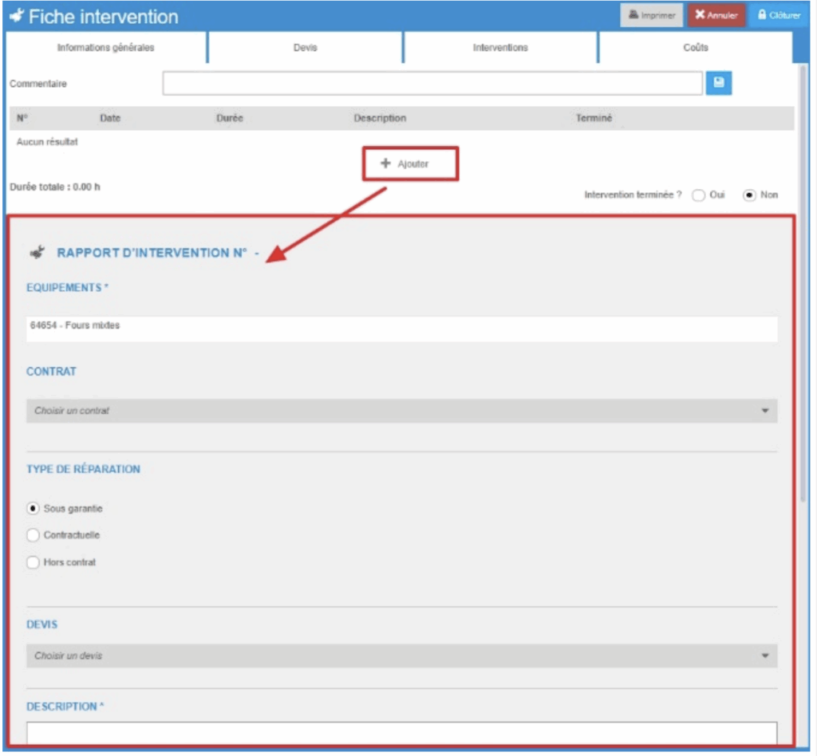Image resolution: width=817 pixels, height=756 pixels.
Task: Go to the Coûts tab
Action: coord(695,48)
